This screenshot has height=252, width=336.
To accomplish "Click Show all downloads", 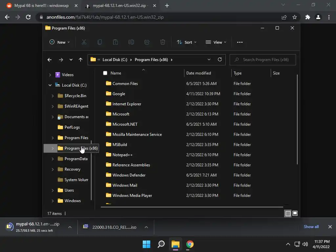I will 311,227.
